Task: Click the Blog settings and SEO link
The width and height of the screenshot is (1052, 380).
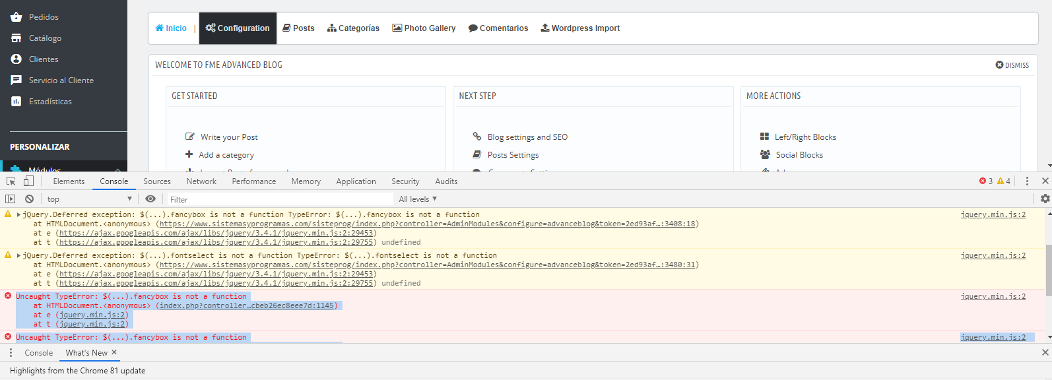Action: [527, 137]
